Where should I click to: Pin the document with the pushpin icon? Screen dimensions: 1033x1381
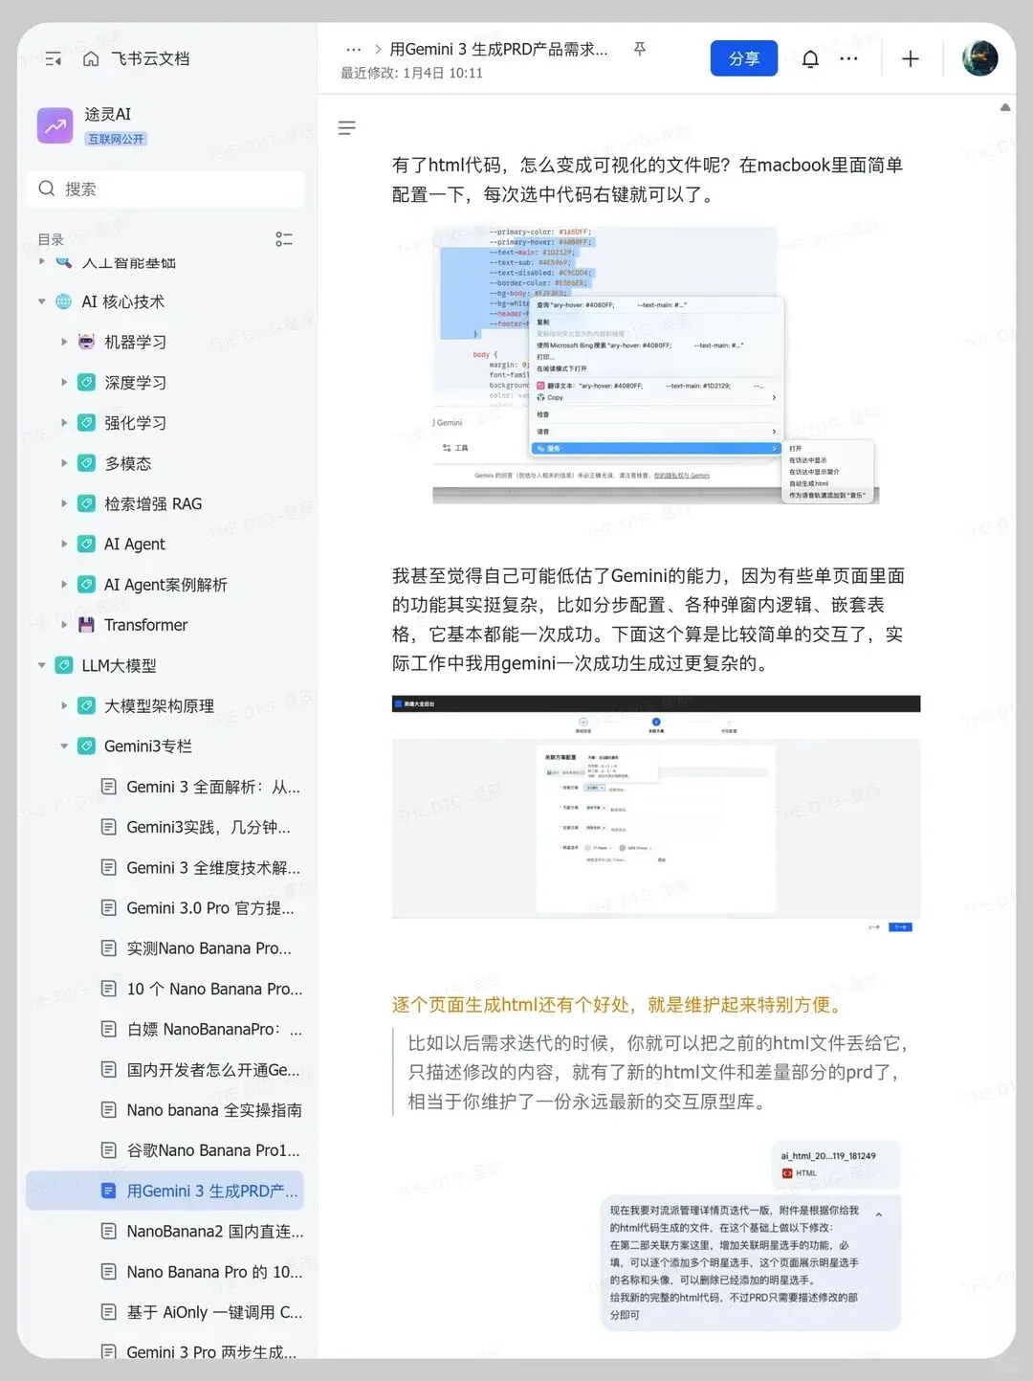[639, 49]
